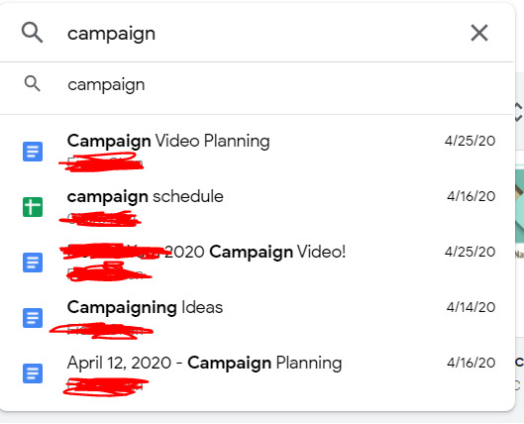Click Docs icon next to 2020 Campaign Video!
Image resolution: width=524 pixels, height=424 pixels.
pos(33,263)
